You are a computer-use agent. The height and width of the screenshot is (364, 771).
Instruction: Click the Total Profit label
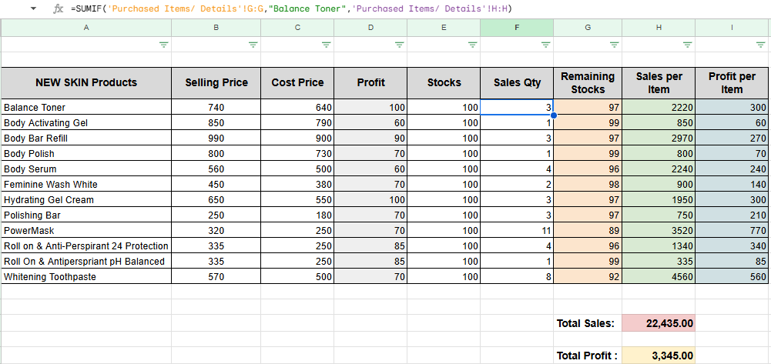pyautogui.click(x=587, y=356)
